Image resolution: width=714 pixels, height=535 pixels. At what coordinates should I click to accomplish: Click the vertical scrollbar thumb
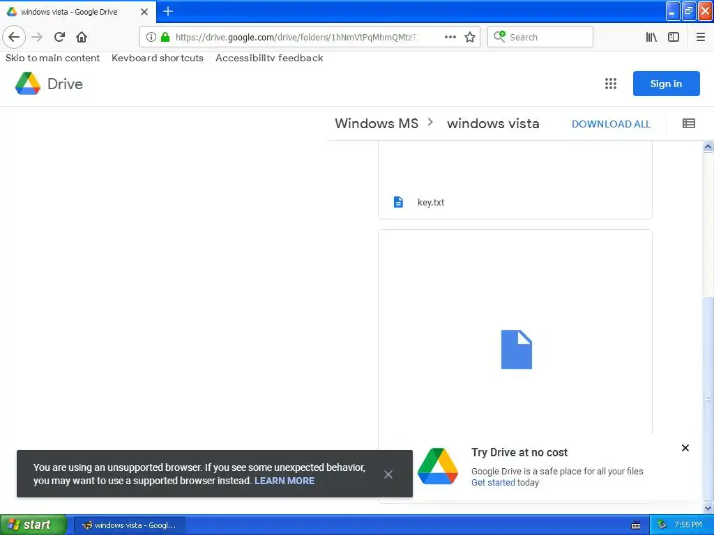708,399
